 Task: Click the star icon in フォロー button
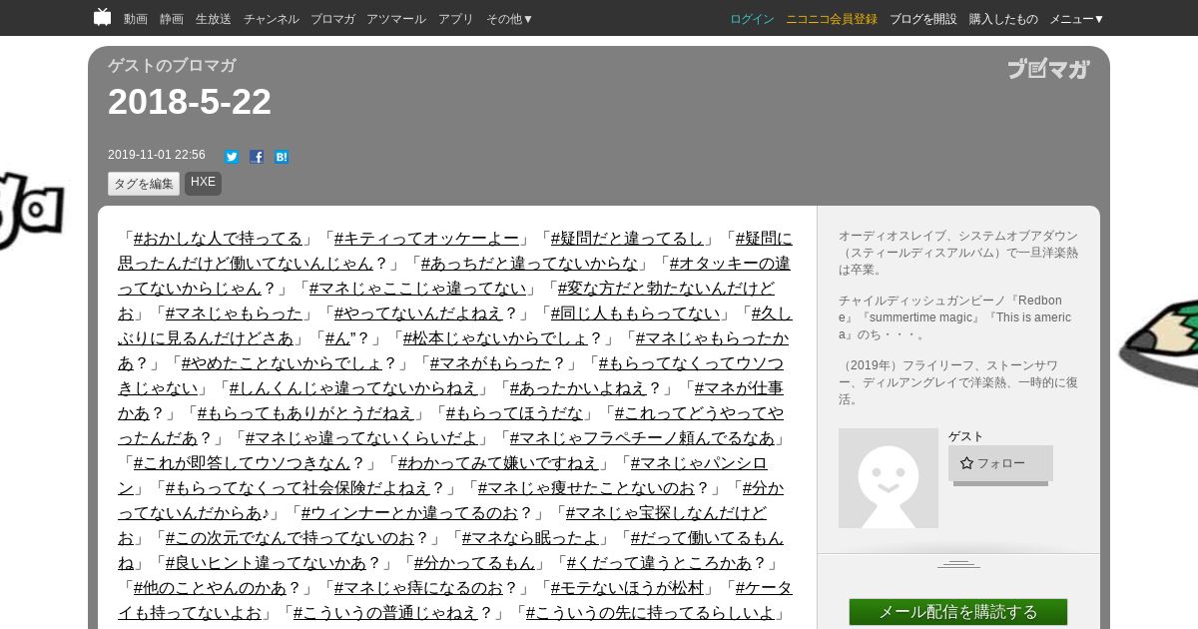(966, 463)
